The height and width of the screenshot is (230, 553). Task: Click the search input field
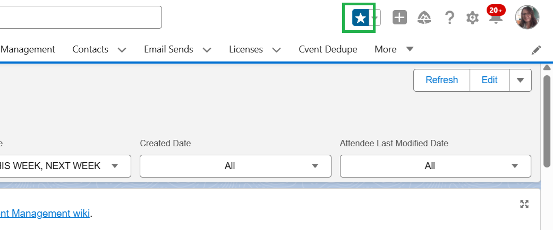pyautogui.click(x=80, y=17)
